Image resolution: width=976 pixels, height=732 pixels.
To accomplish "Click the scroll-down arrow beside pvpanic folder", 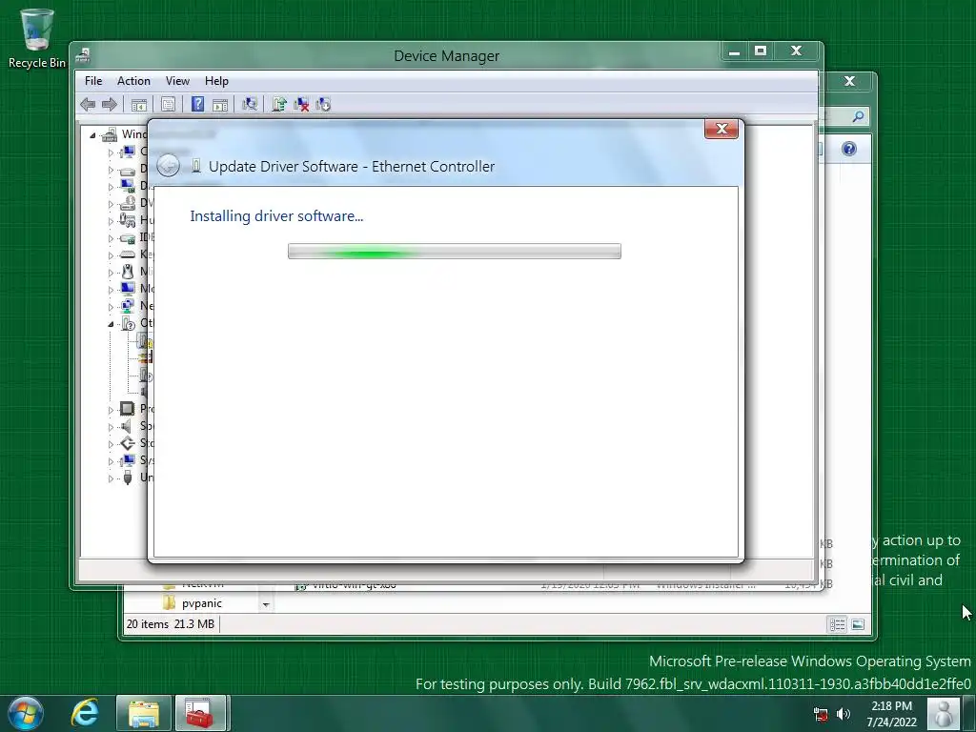I will click(266, 604).
